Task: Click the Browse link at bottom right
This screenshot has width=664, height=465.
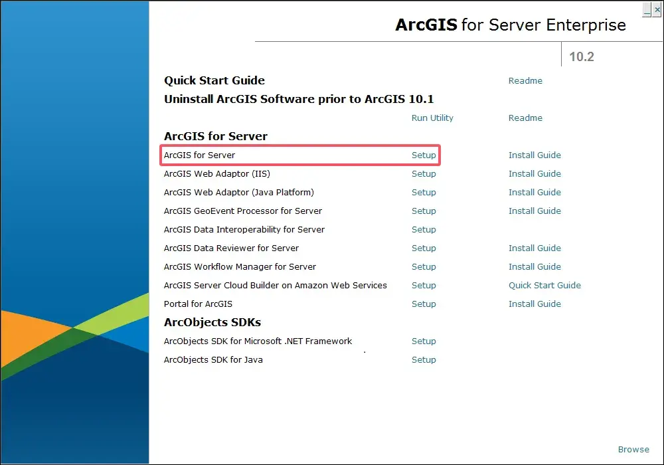Action: (633, 449)
